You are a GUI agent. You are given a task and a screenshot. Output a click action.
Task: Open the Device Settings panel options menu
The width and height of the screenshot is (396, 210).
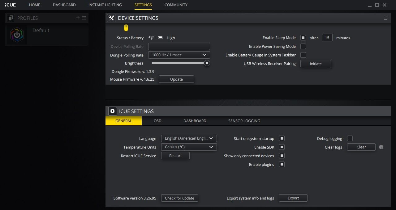click(x=385, y=18)
